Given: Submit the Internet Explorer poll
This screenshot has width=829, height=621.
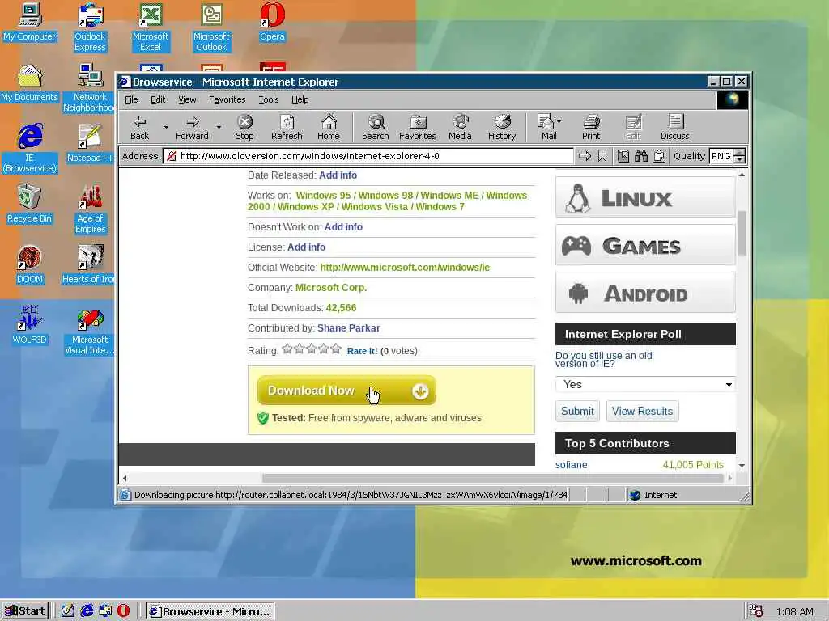Looking at the screenshot, I should 577,411.
